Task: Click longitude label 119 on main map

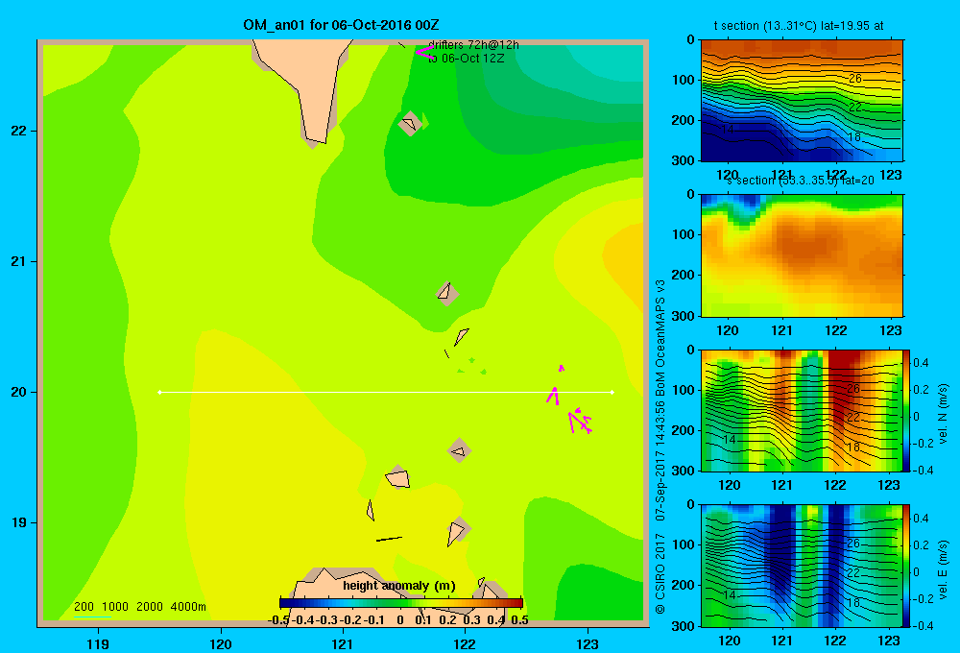Action: (x=98, y=643)
